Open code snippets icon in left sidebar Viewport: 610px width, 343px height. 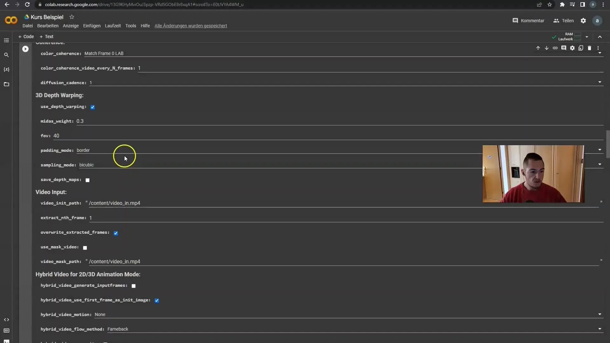(6, 320)
